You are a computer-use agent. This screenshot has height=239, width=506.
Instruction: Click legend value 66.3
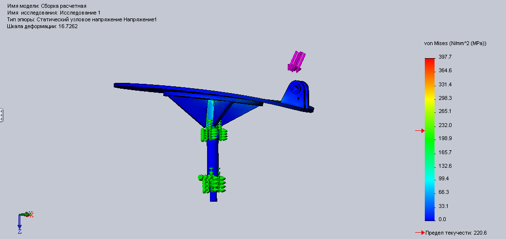[444, 192]
